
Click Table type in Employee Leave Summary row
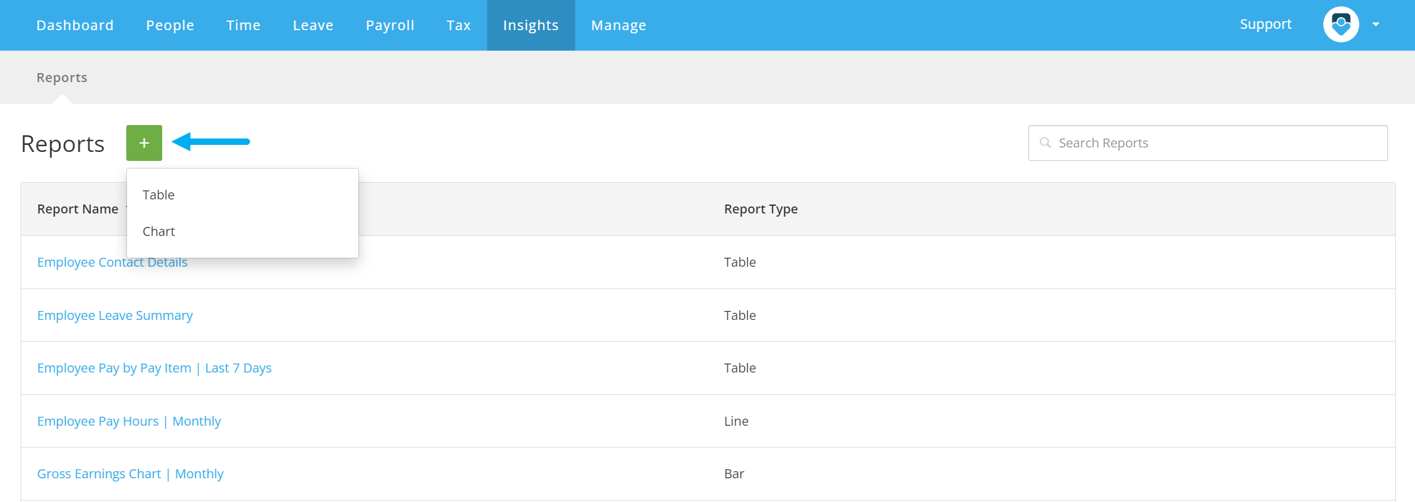740,315
